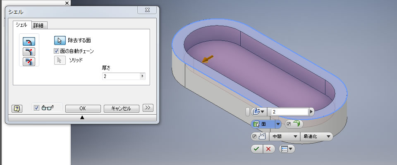This screenshot has height=165, width=397.
Task: Close the シェル dialog with its X
Action: pos(147,10)
